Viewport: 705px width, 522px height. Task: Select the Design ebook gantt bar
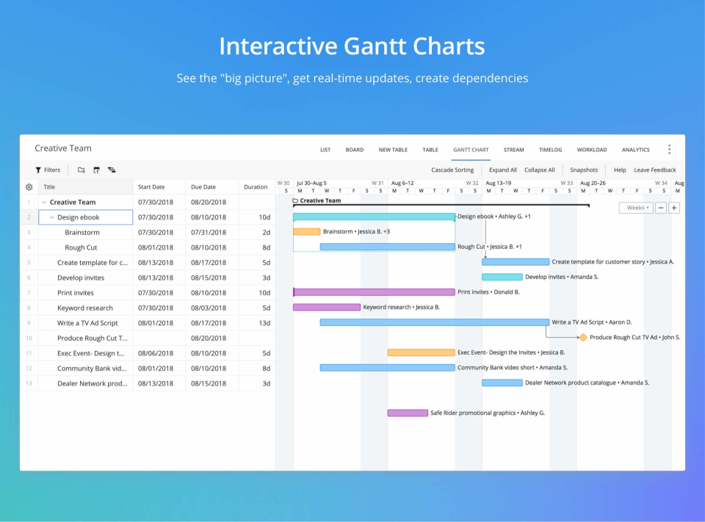point(374,217)
